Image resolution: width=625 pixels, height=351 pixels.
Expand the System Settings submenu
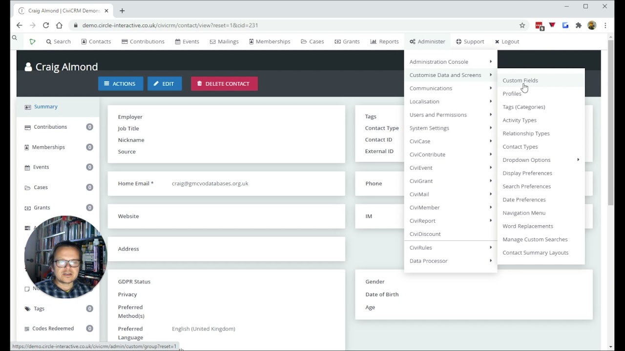click(x=450, y=128)
